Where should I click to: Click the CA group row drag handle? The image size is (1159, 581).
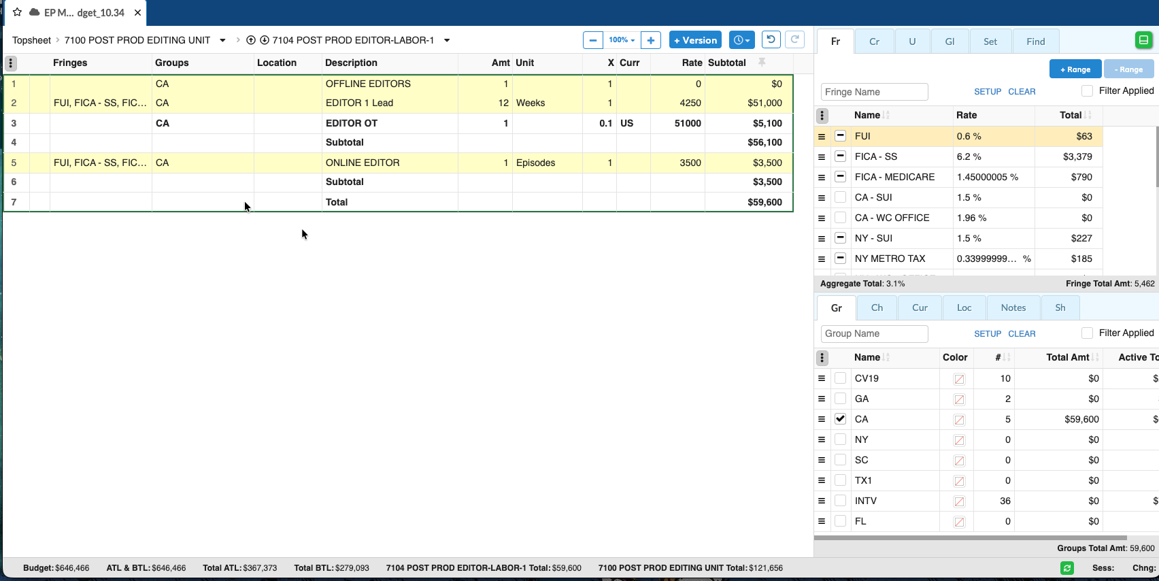pyautogui.click(x=822, y=419)
